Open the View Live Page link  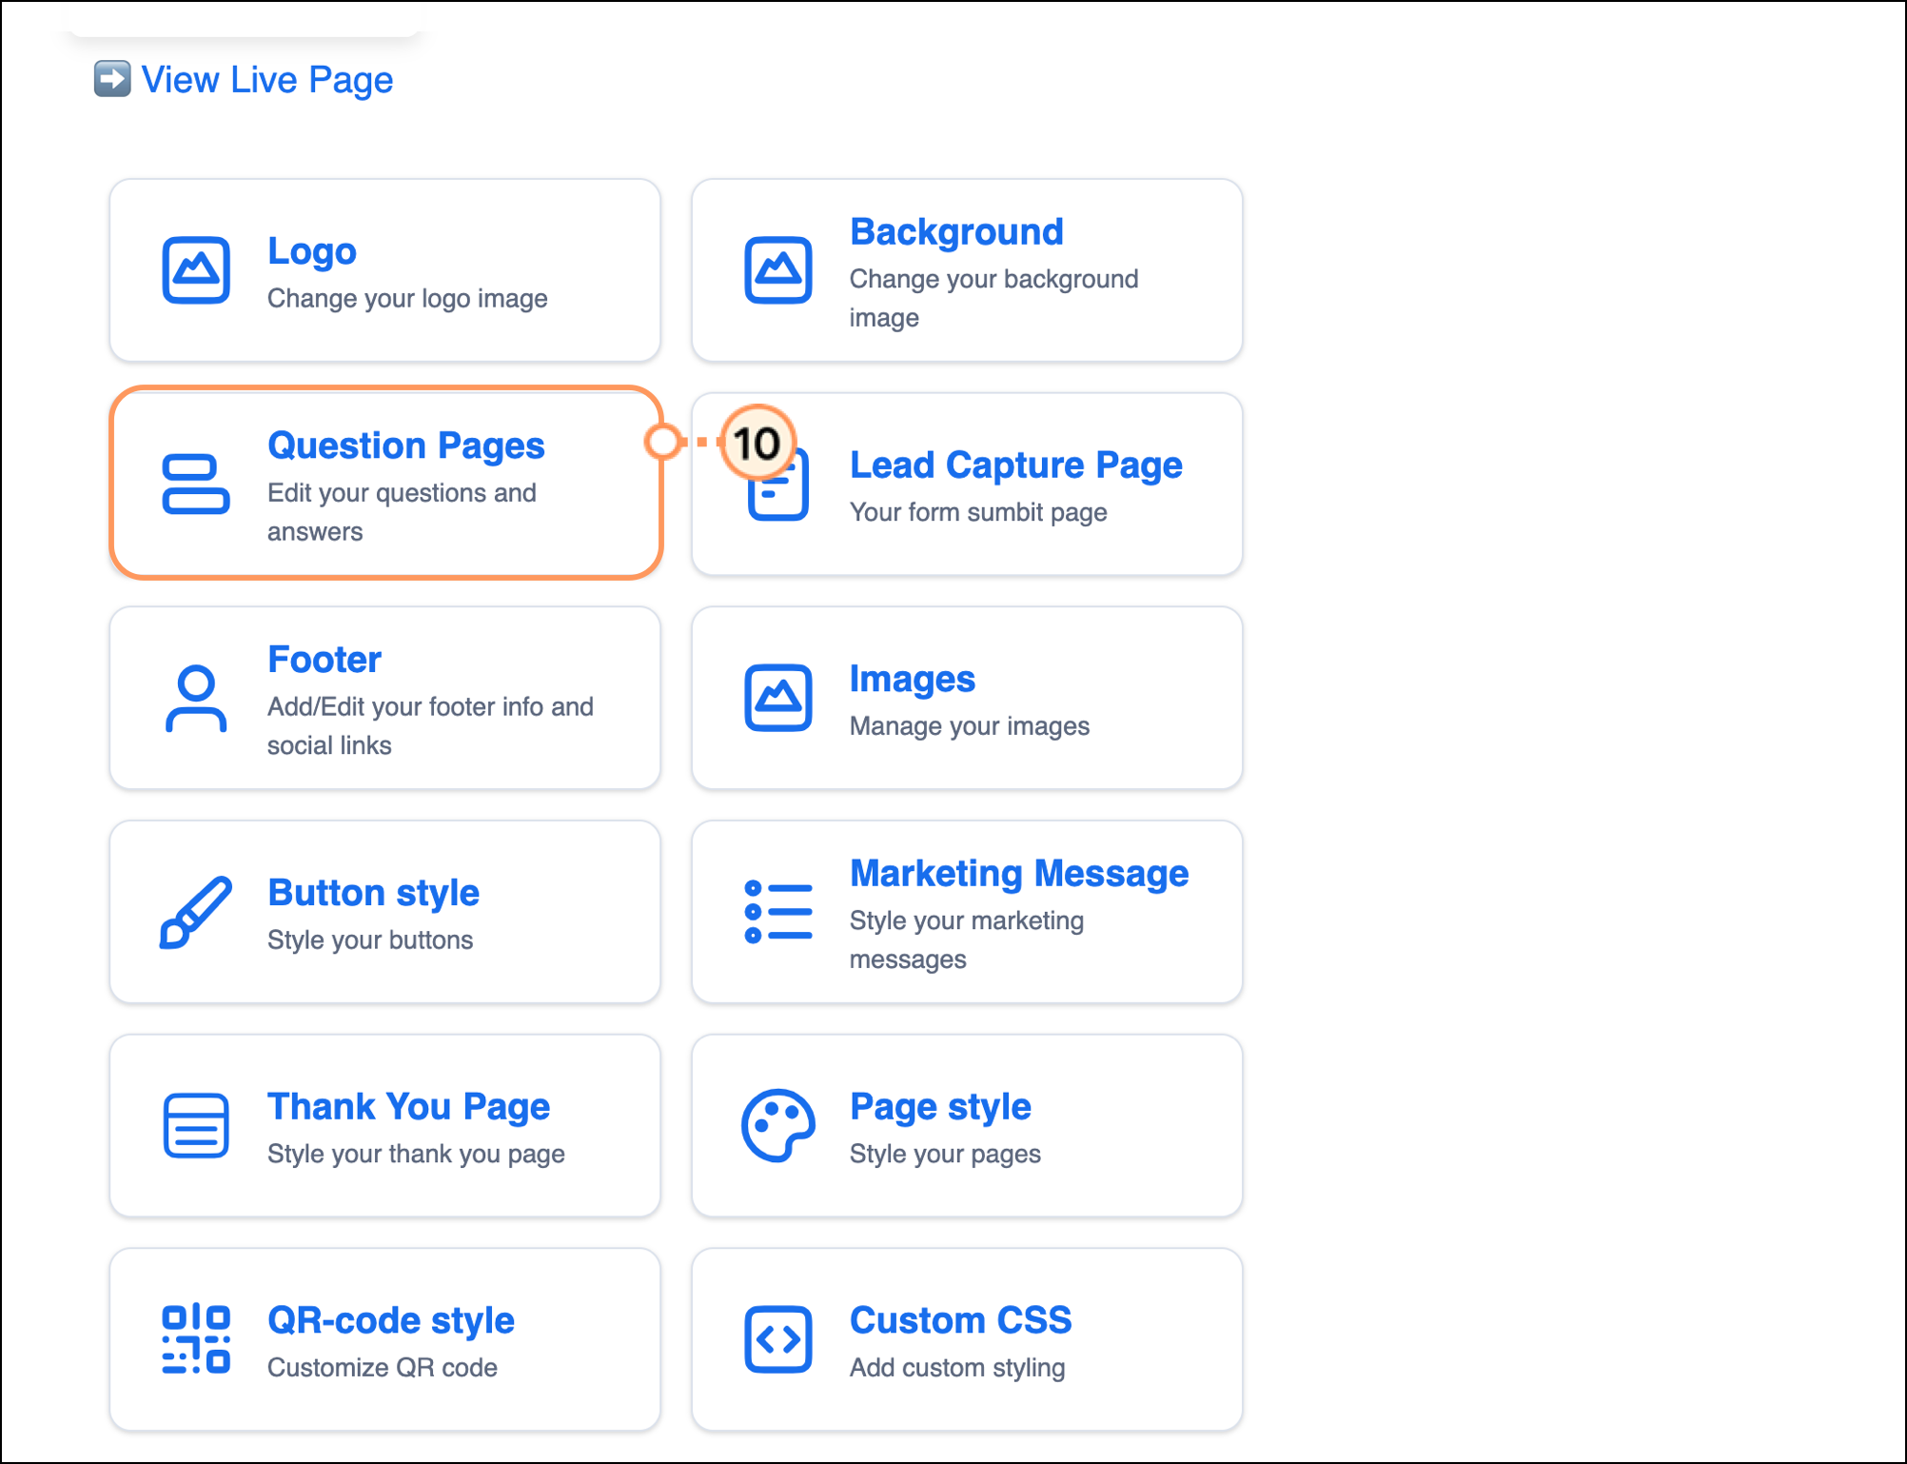coord(267,80)
